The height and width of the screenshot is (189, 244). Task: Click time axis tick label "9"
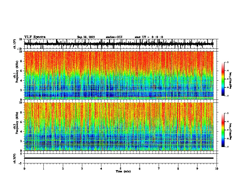tap(197, 169)
